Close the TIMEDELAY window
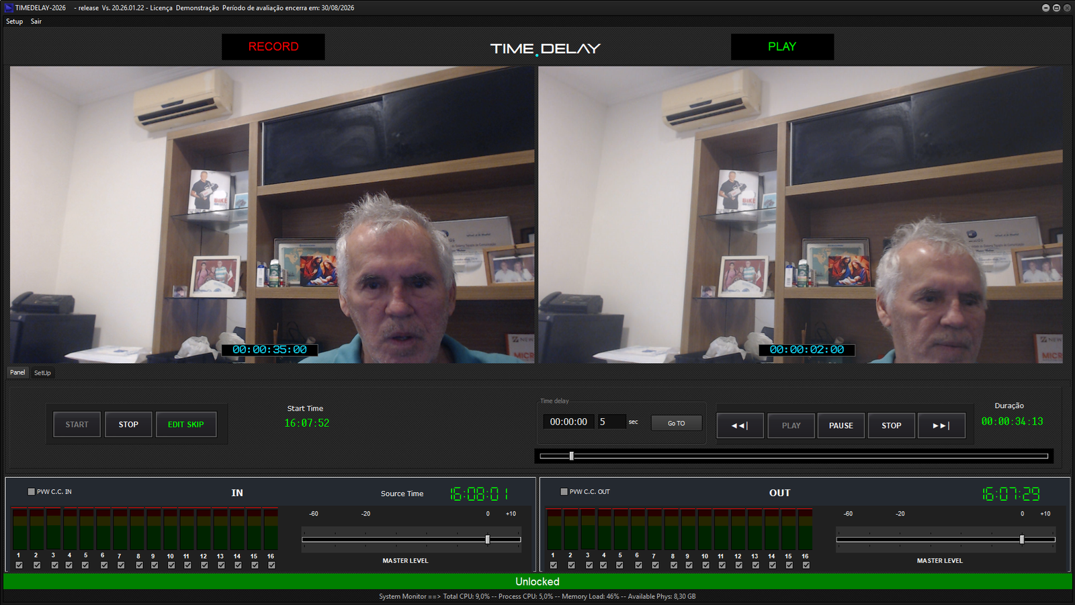This screenshot has width=1075, height=605. click(x=1067, y=8)
